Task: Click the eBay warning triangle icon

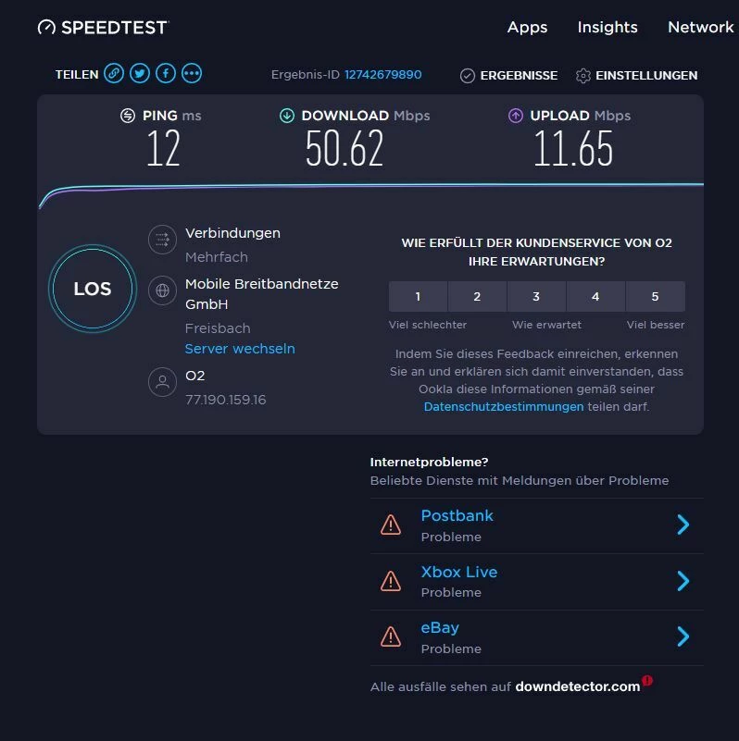Action: (391, 637)
